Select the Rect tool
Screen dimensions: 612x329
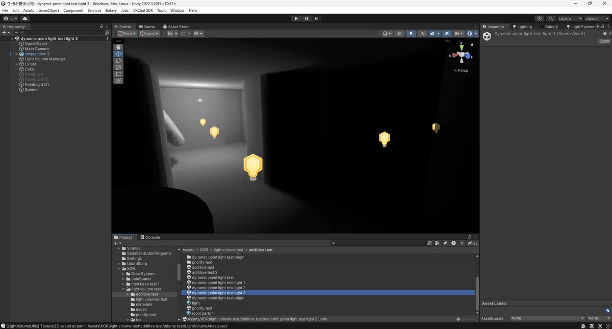click(x=118, y=74)
